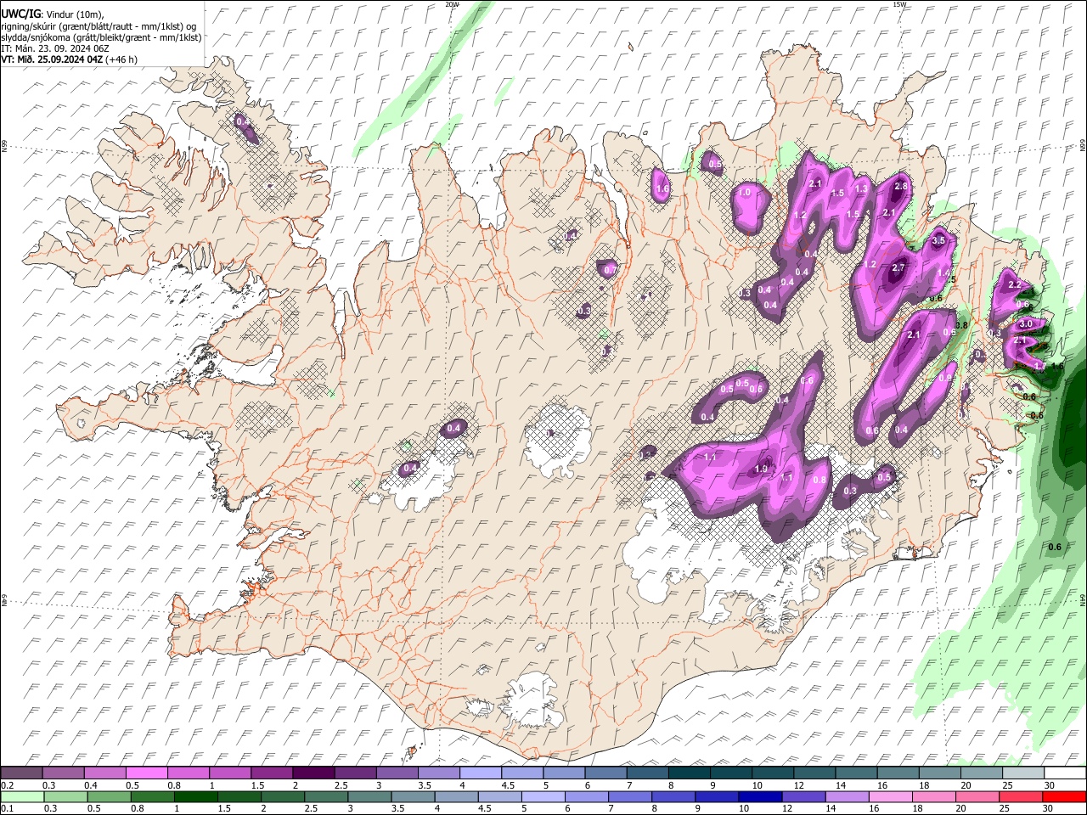This screenshot has width=1087, height=815.
Task: Click the palest green 0.1–0.3 rain scale swatch
Action: 22,796
